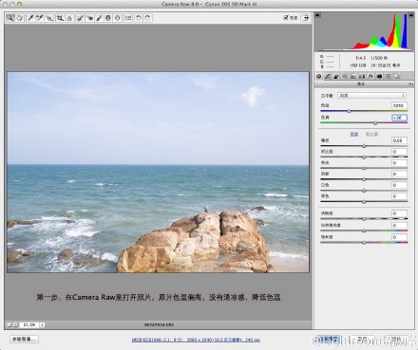Select the Graduated Filter tool
418x350 pixels.
point(108,18)
